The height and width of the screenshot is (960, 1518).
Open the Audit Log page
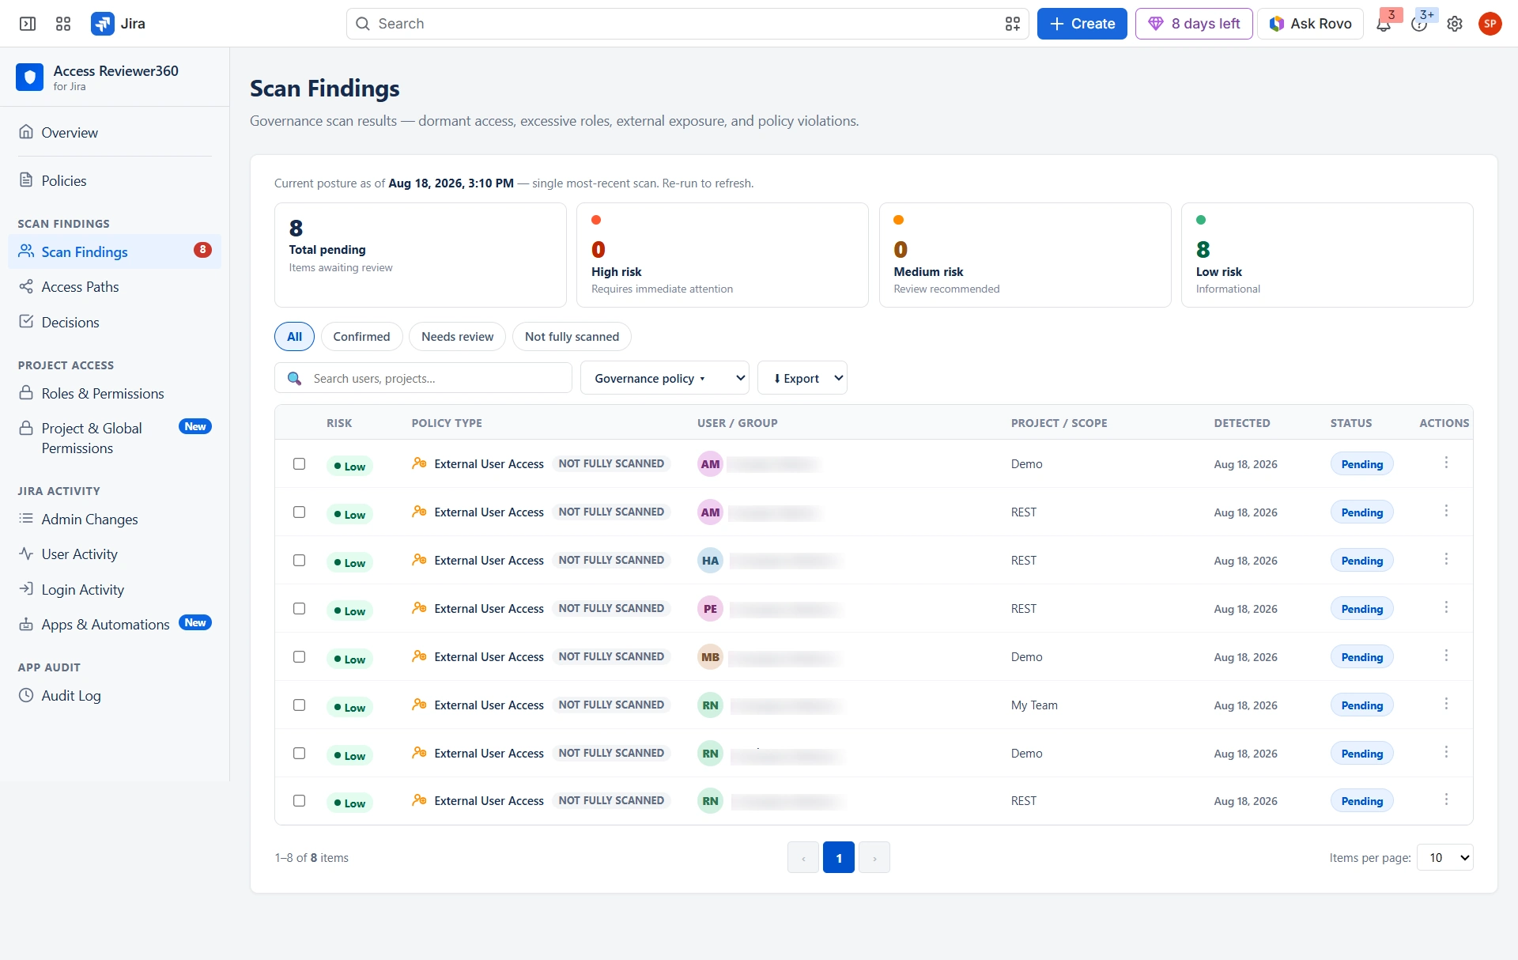[115, 696]
